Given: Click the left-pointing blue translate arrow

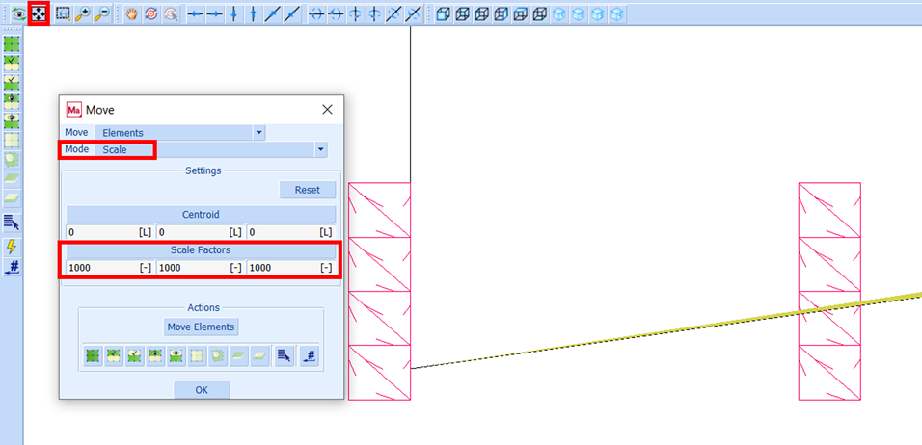Looking at the screenshot, I should [195, 14].
